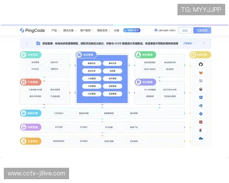Image resolution: width=229 pixels, height=183 pixels.
Task: Open the GitHub app icon
Action: click(x=201, y=64)
